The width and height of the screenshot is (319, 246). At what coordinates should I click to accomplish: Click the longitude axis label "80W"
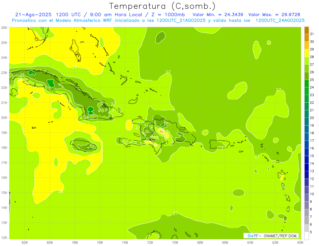[x=50, y=242]
